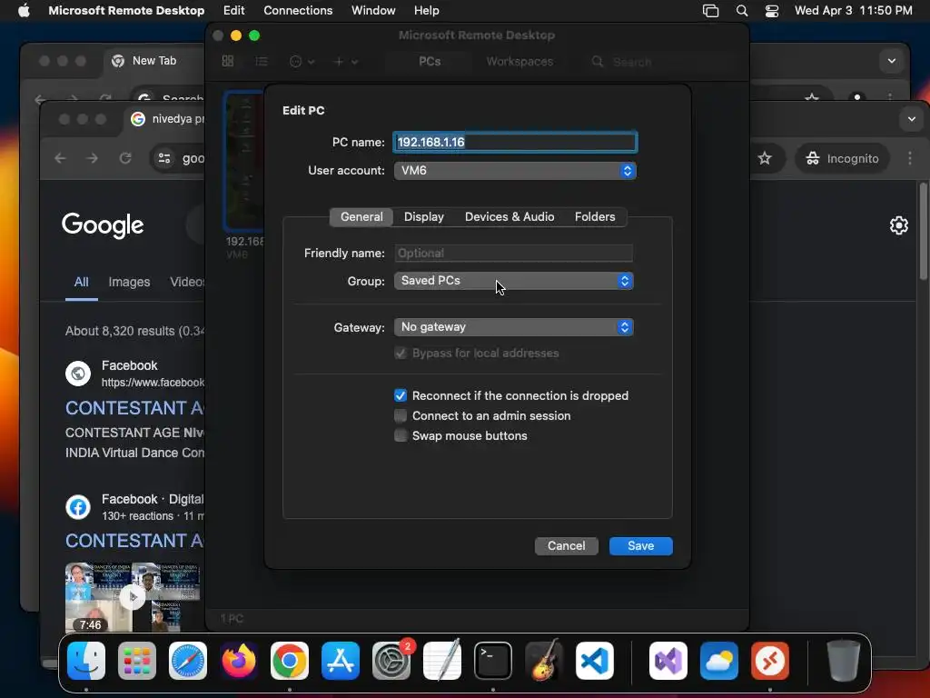Uncheck Reconnect if the connection is dropped
This screenshot has width=930, height=698.
point(401,396)
